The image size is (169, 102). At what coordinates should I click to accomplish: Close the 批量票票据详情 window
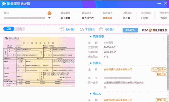tap(166, 3)
